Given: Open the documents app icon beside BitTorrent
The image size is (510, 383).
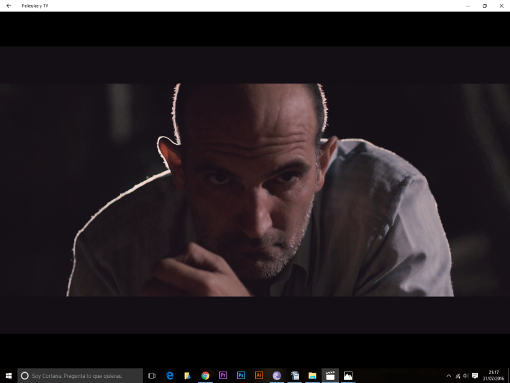Looking at the screenshot, I should [x=295, y=375].
